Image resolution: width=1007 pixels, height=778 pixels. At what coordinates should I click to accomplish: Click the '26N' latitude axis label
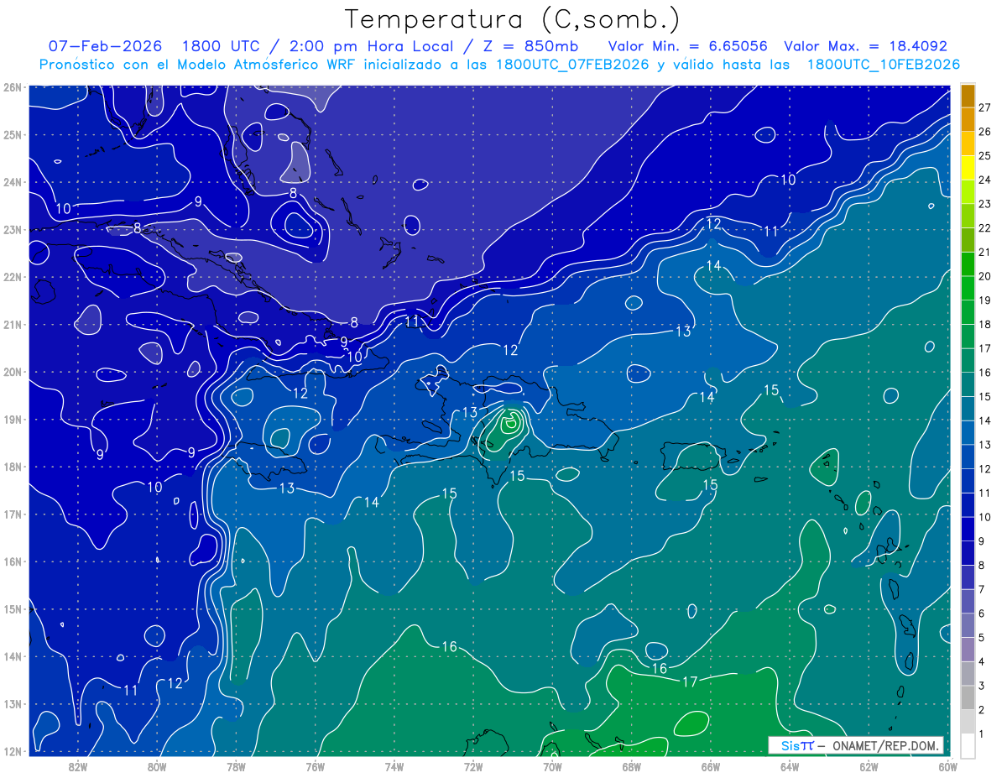[x=13, y=87]
